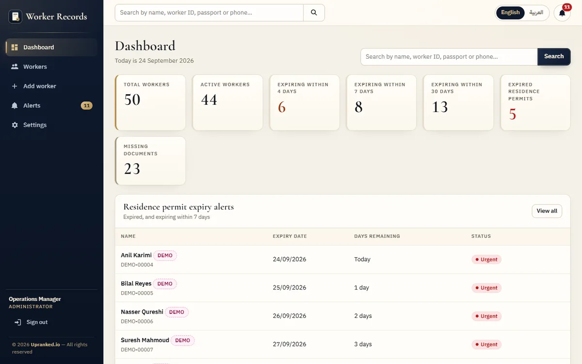Image resolution: width=582 pixels, height=364 pixels.
Task: Open the Missing Documents card
Action: tap(150, 161)
